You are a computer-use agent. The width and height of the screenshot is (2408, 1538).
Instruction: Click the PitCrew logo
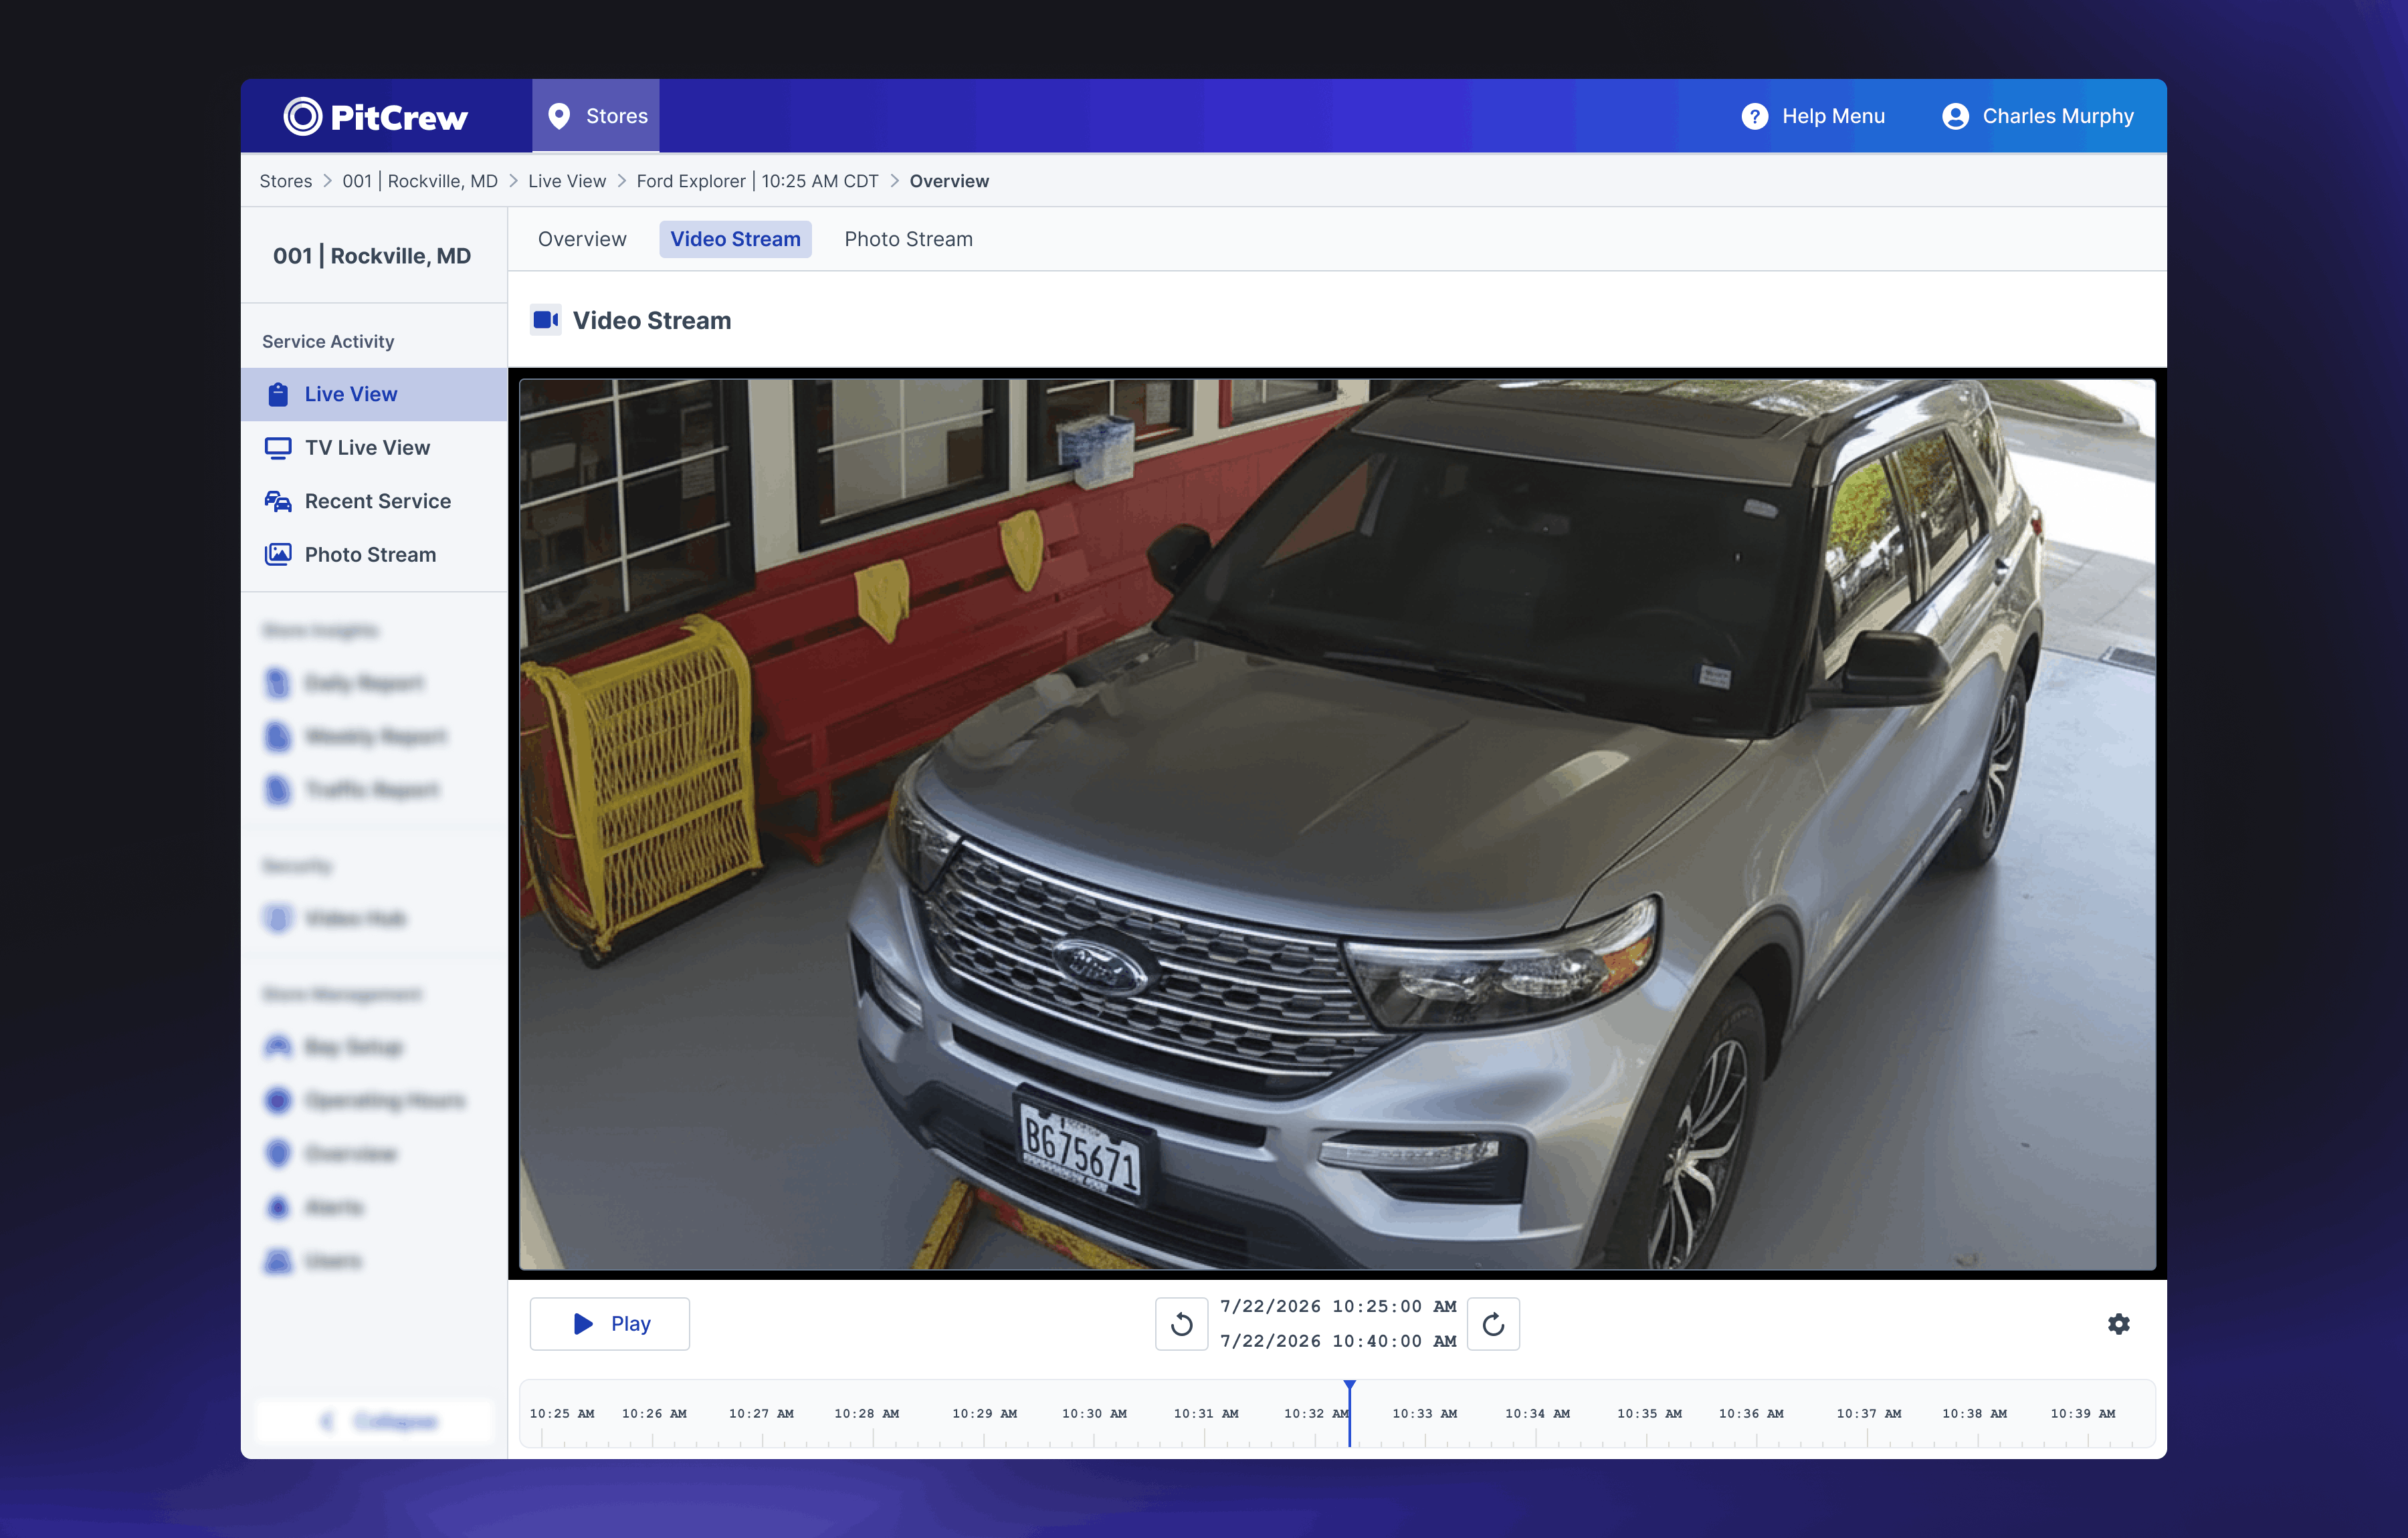pyautogui.click(x=375, y=117)
